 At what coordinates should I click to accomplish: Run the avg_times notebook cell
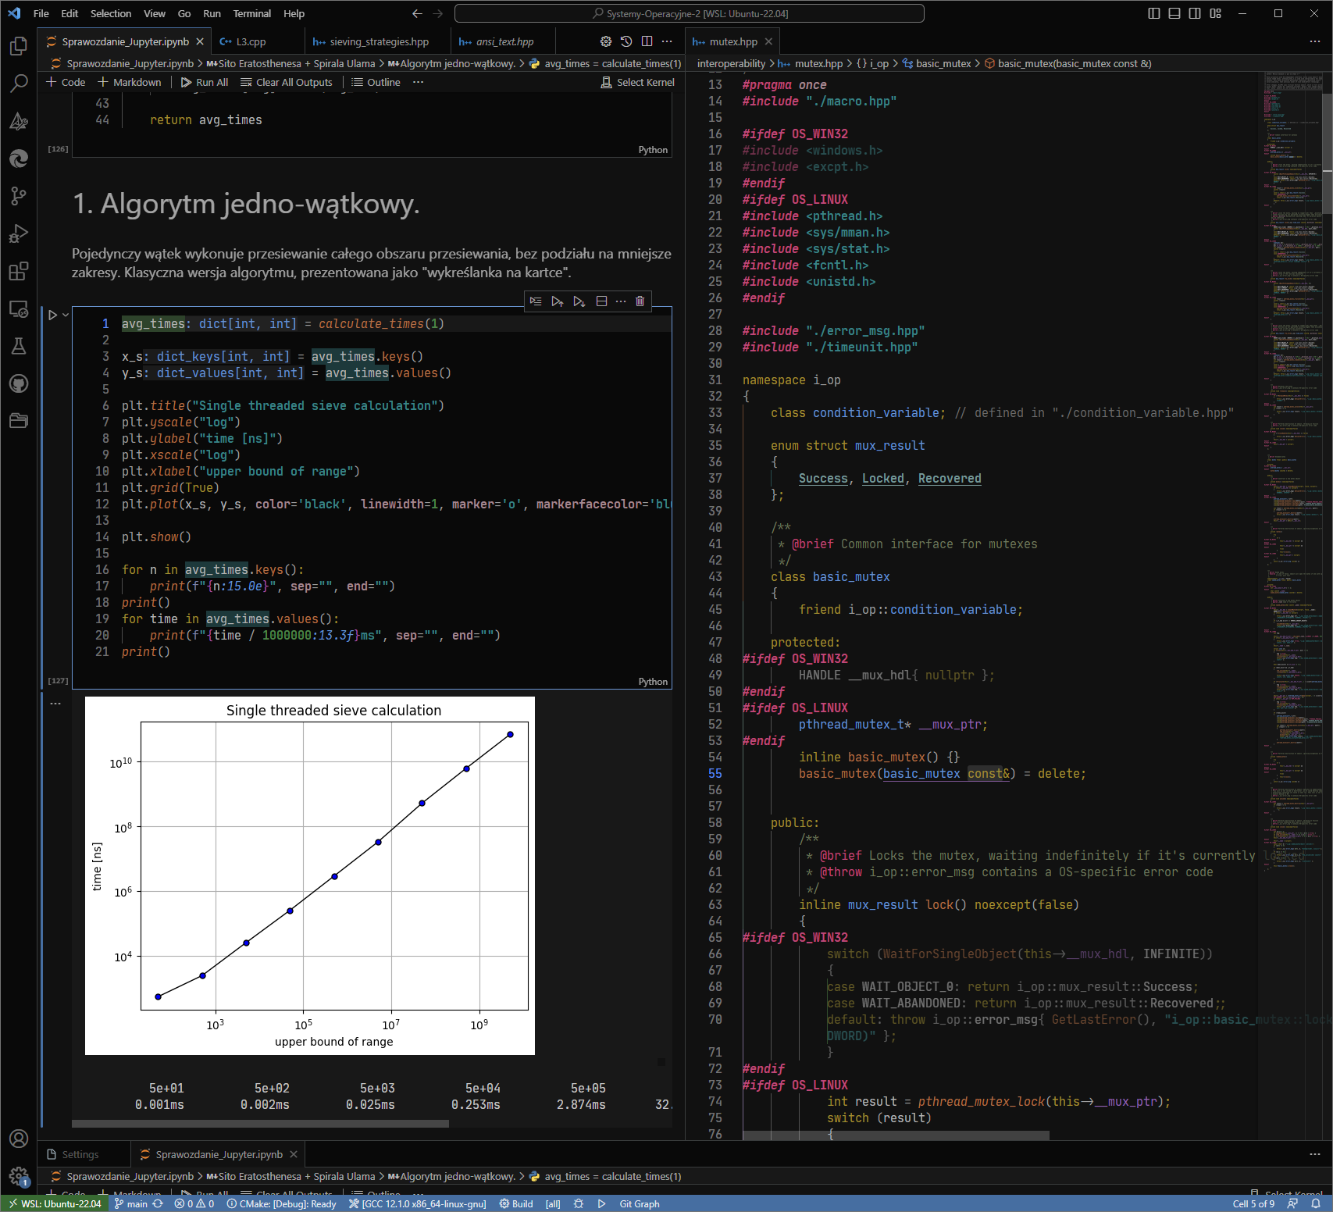tap(52, 315)
